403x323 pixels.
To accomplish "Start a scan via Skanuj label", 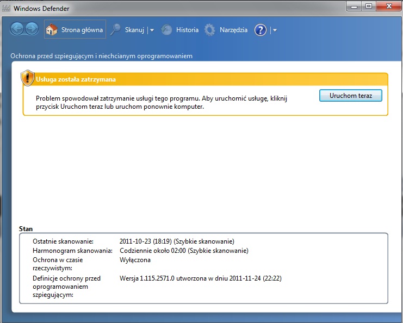I will coord(134,30).
